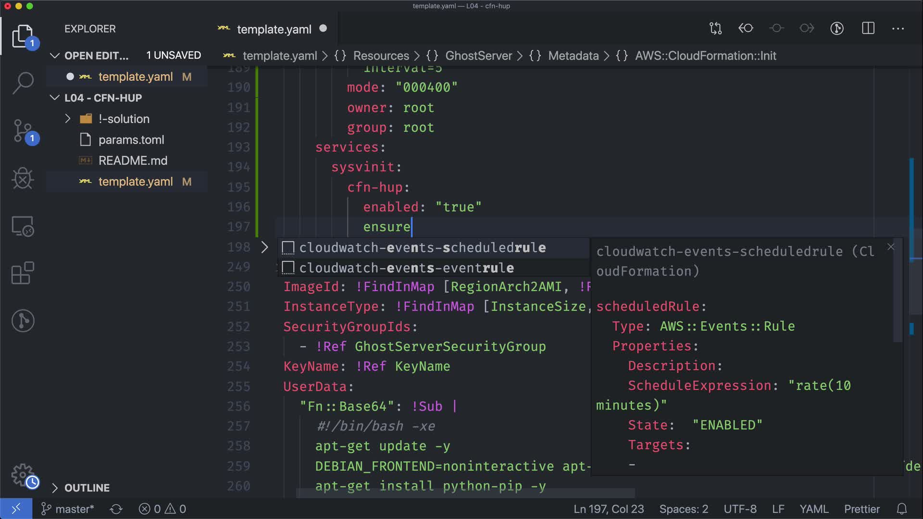
Task: Choose cloudwatch-events-eventrule suggestion
Action: [406, 268]
